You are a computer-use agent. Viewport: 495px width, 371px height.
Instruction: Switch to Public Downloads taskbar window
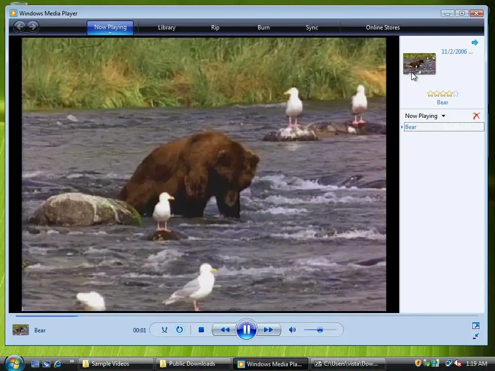(193, 364)
